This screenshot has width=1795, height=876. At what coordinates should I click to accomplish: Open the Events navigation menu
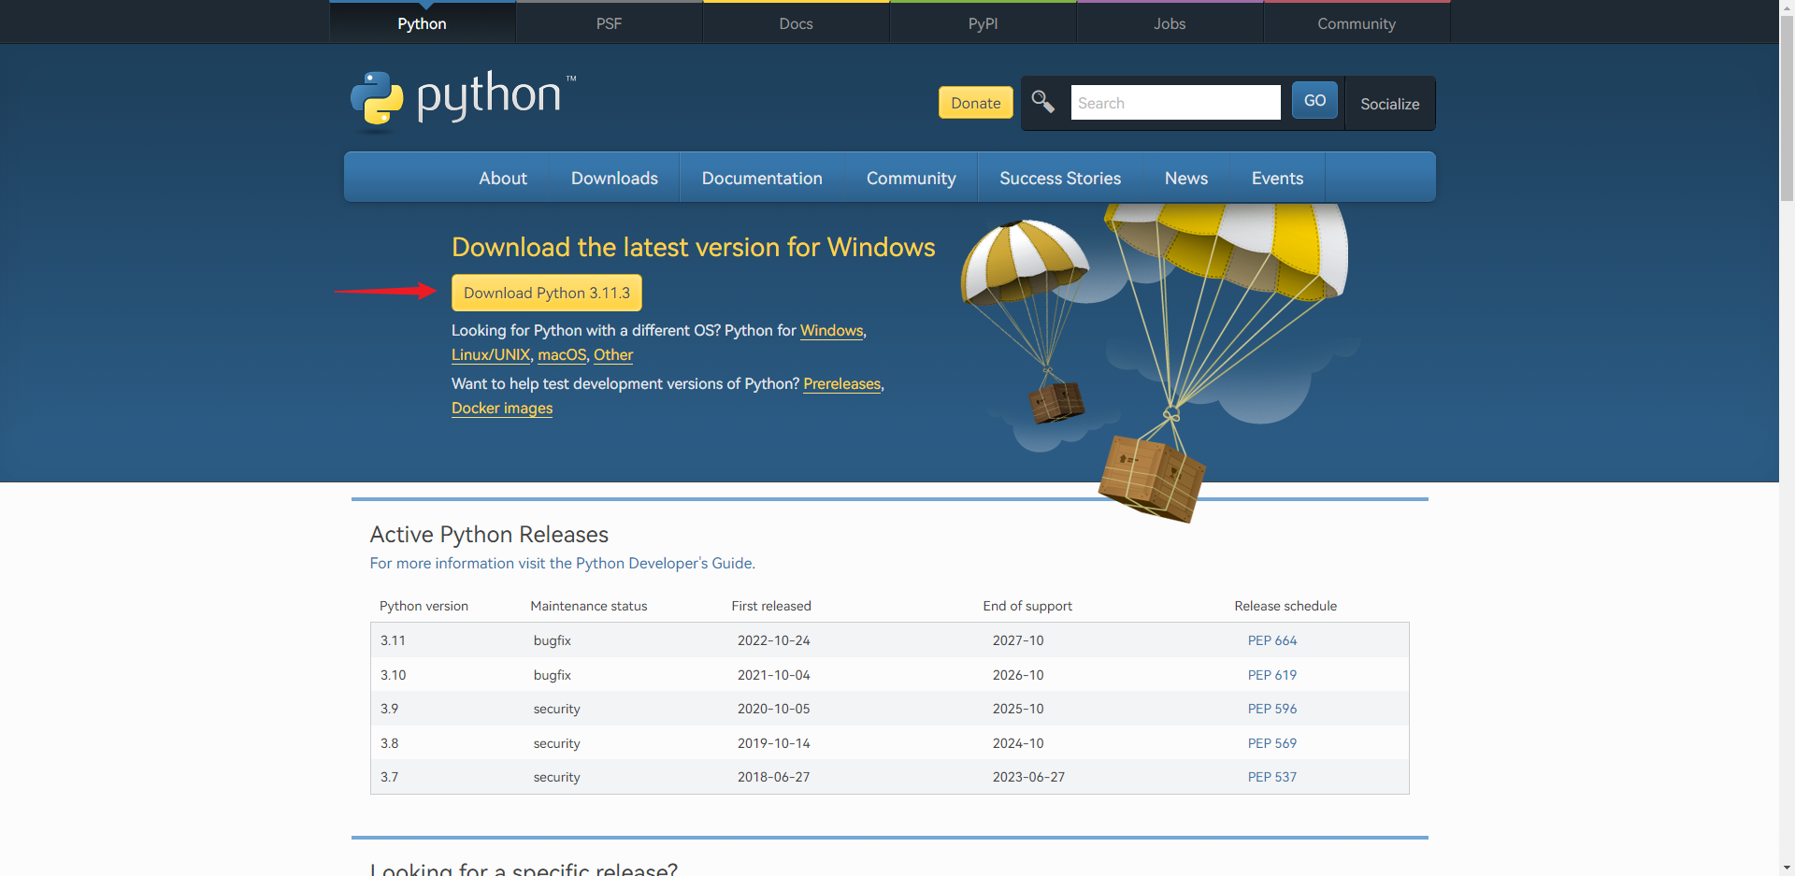click(1277, 178)
